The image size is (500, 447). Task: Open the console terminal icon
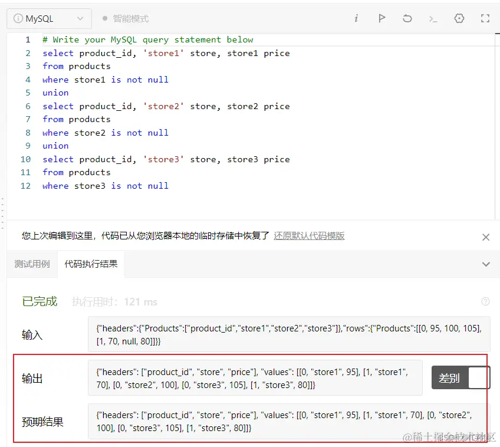click(x=433, y=19)
